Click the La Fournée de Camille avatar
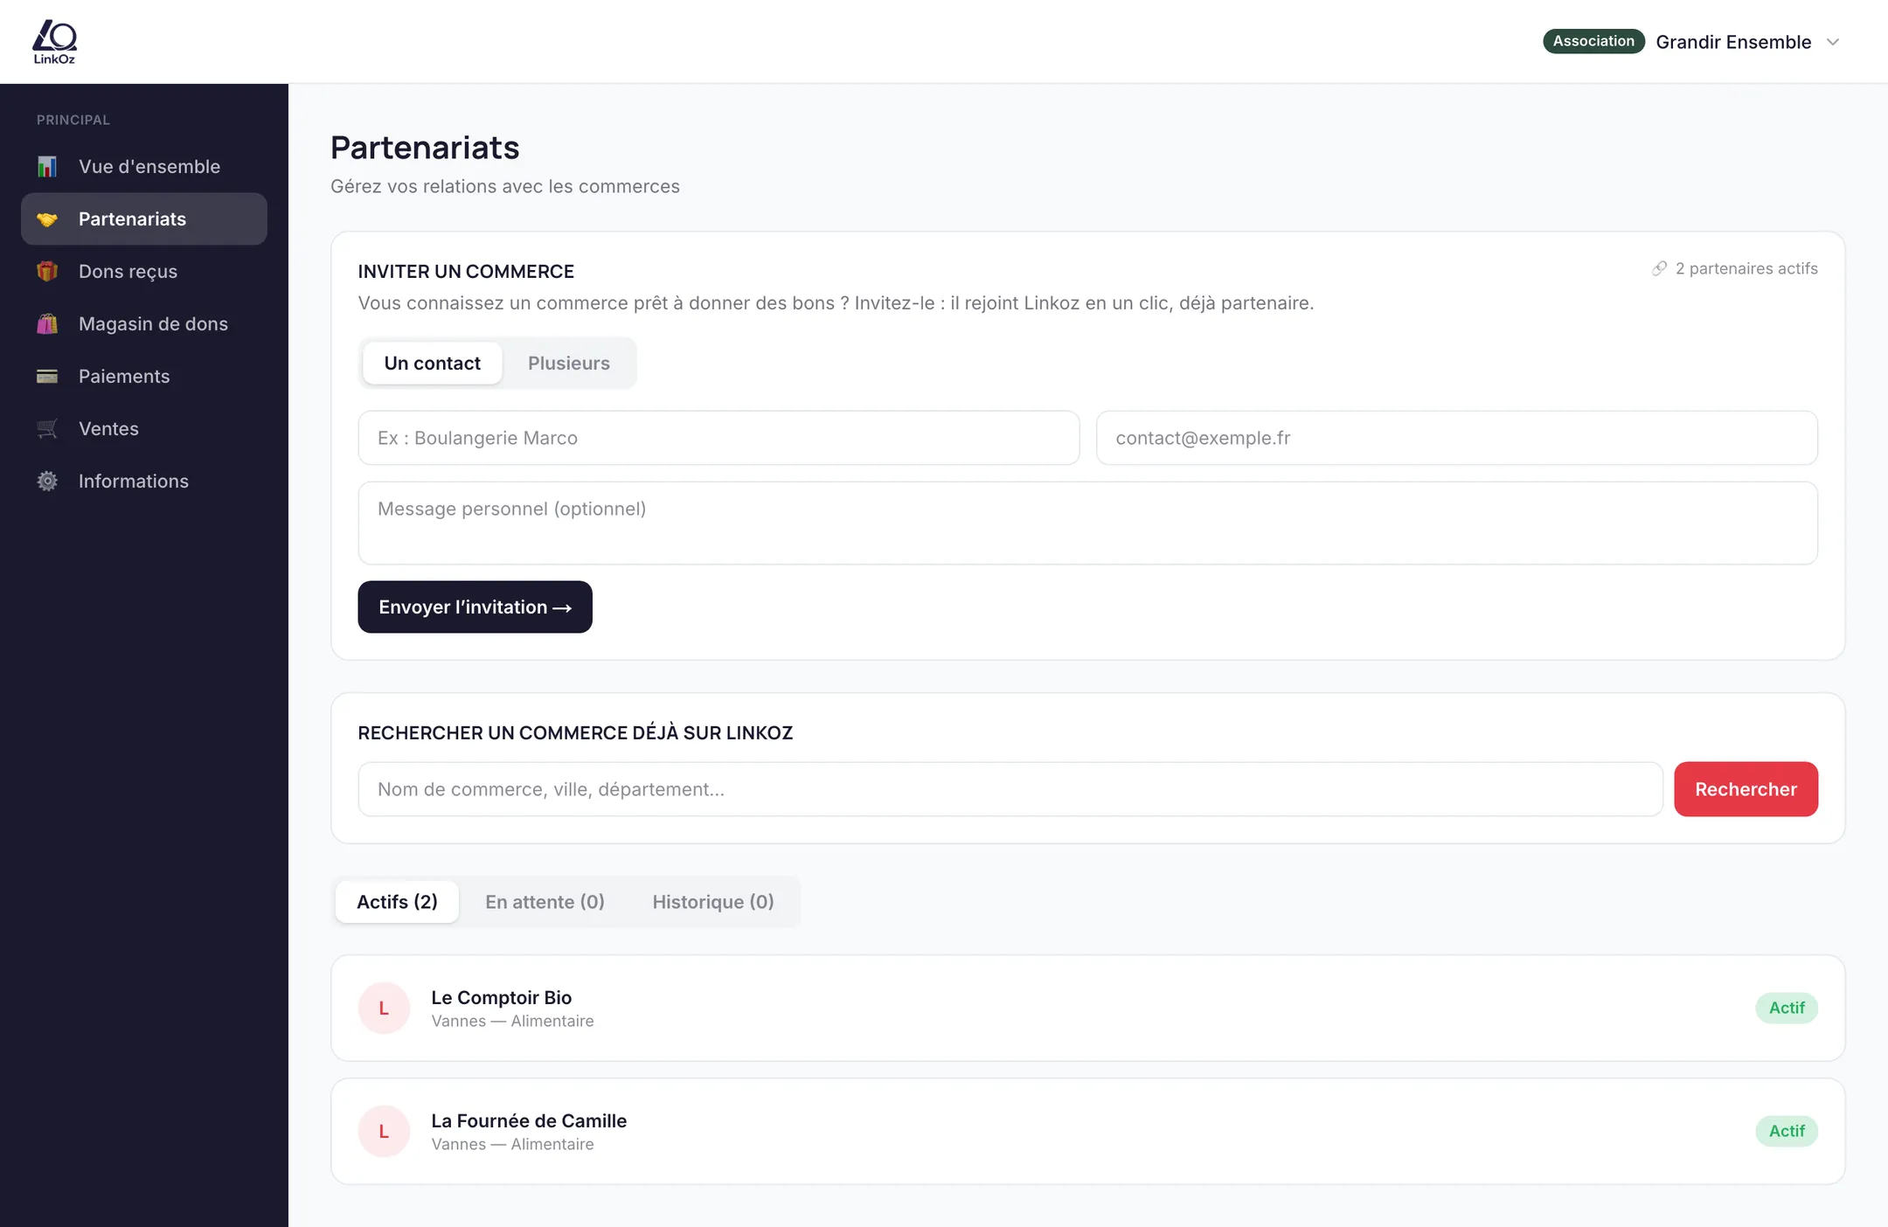The width and height of the screenshot is (1888, 1227). coord(384,1131)
